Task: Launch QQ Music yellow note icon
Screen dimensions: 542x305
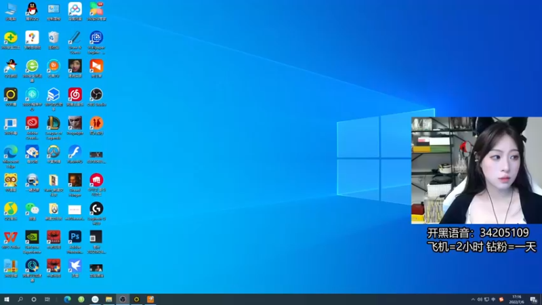Action: 11,211
